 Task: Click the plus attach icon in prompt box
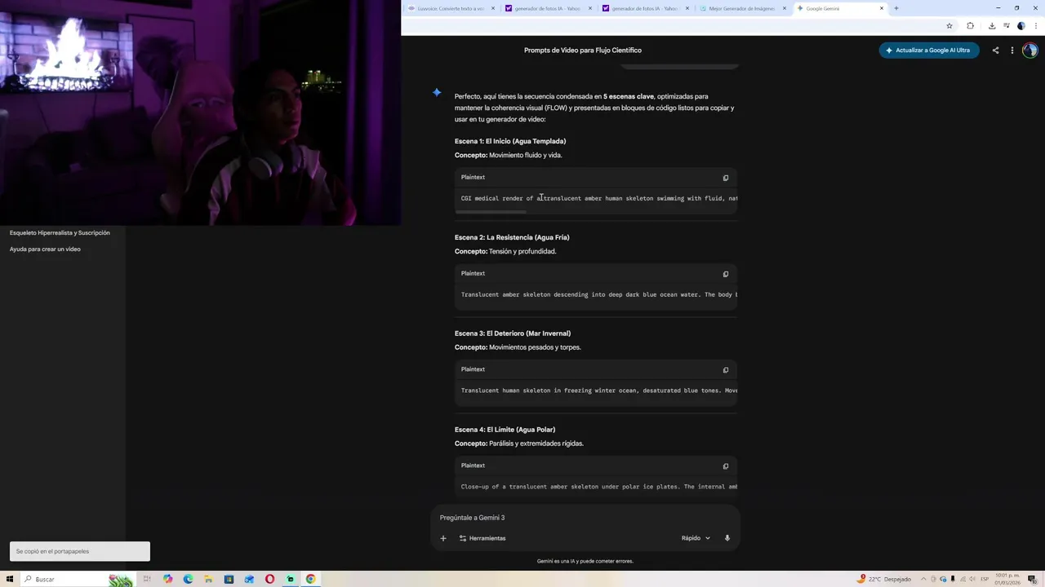[x=443, y=538]
